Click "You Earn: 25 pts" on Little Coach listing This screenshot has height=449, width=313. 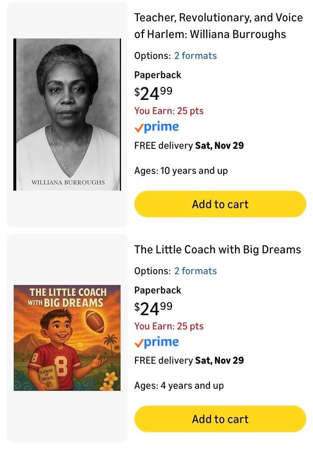pyautogui.click(x=169, y=326)
